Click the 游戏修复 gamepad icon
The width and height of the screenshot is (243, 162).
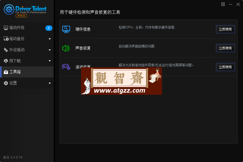coord(66,67)
